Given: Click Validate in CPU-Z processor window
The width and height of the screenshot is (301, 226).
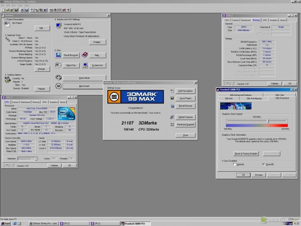Looking at the screenshot, I should pos(54,165).
